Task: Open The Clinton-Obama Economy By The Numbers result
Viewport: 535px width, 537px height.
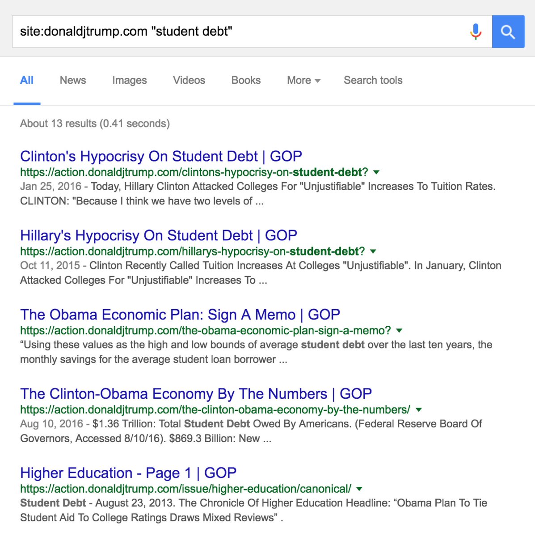Action: point(196,394)
